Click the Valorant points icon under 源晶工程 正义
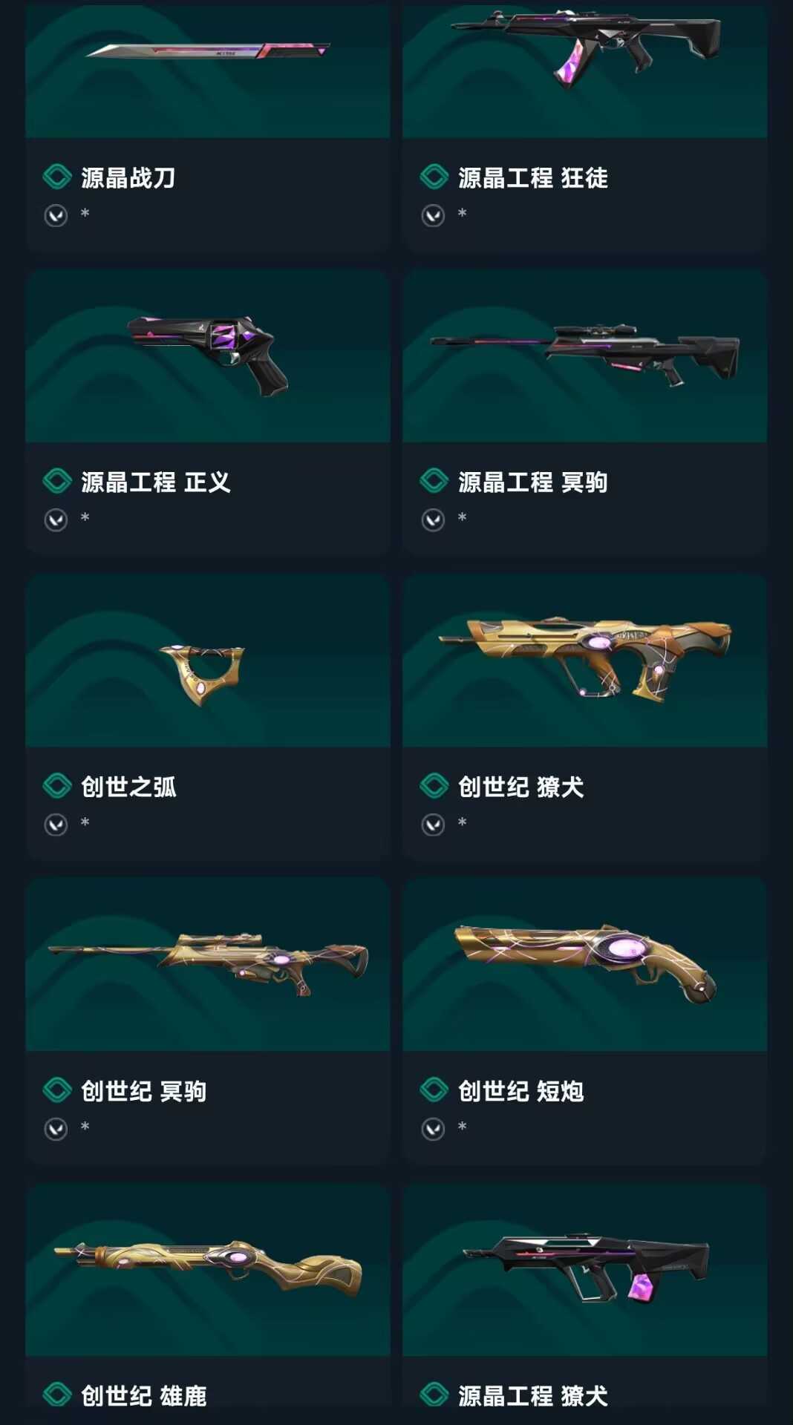 click(56, 520)
